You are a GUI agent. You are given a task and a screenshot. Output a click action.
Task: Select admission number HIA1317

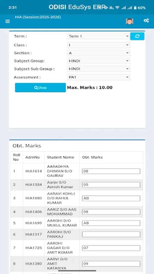[x=34, y=234]
